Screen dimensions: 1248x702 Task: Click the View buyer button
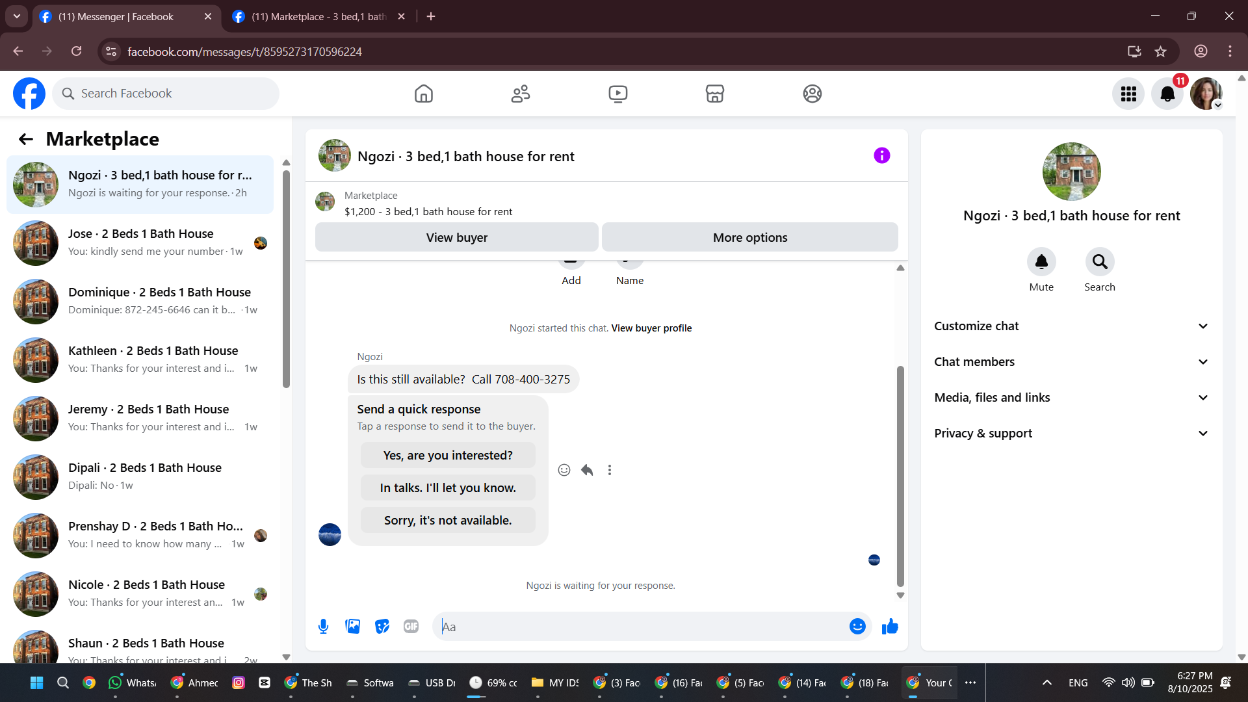(x=456, y=238)
